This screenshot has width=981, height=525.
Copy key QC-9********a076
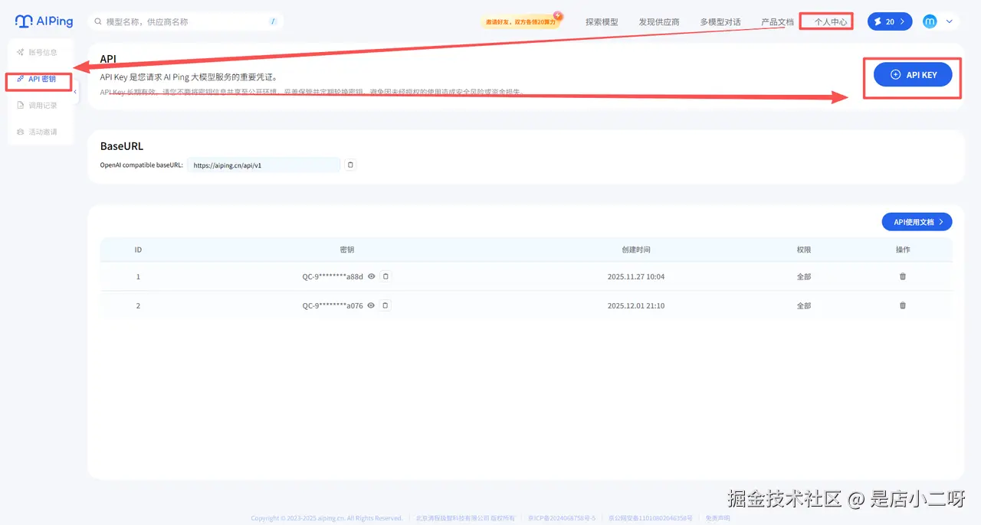pos(386,305)
